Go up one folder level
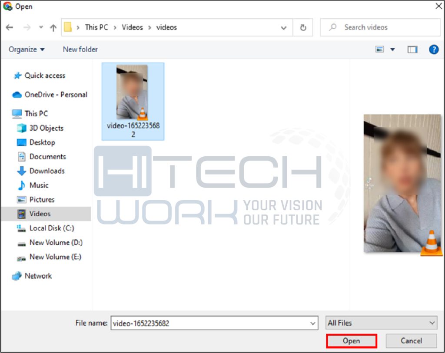This screenshot has height=353, width=445. 53,27
